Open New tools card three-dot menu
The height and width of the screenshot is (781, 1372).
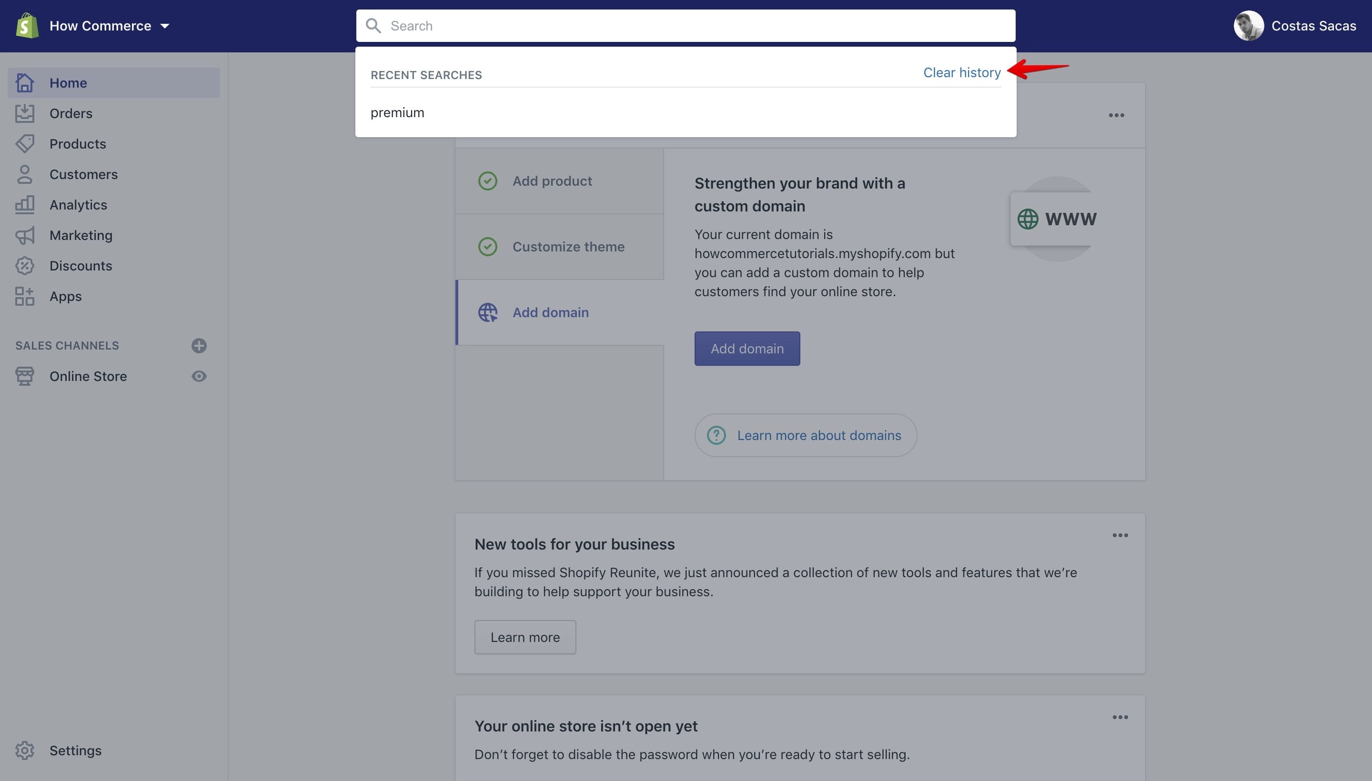(x=1120, y=535)
